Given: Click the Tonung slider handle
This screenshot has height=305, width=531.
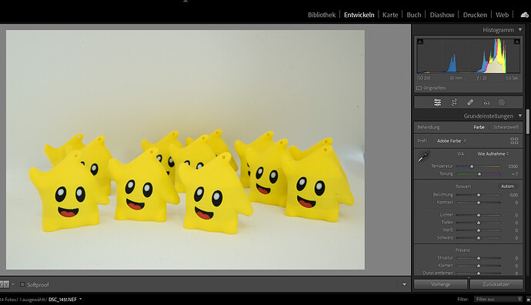Looking at the screenshot, I should click(x=479, y=174).
